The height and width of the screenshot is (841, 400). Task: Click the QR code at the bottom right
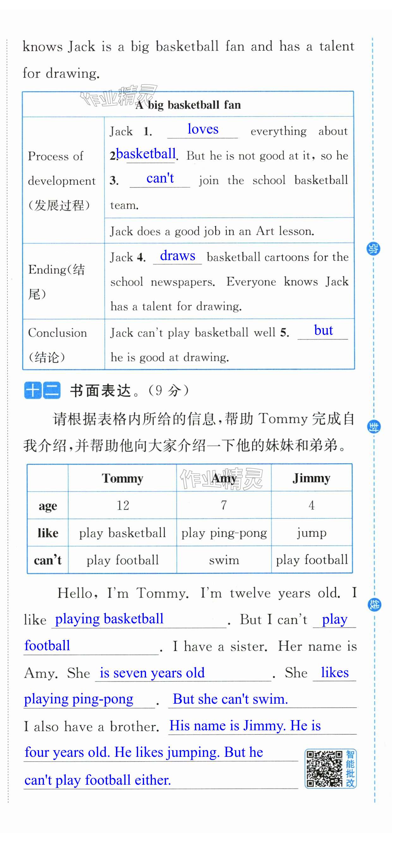[324, 769]
